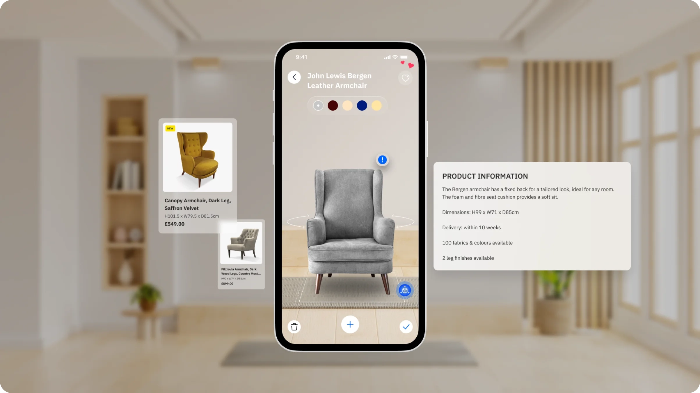Image resolution: width=700 pixels, height=393 pixels.
Task: Select the burgundy red color option
Action: (333, 106)
